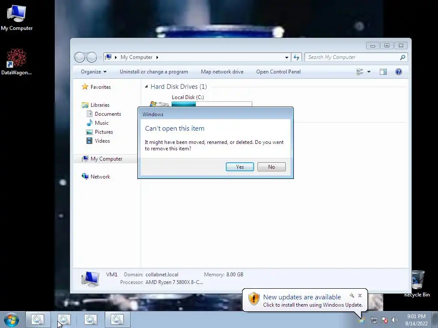Select Documents in navigation pane
This screenshot has width=438, height=328.
(108, 114)
